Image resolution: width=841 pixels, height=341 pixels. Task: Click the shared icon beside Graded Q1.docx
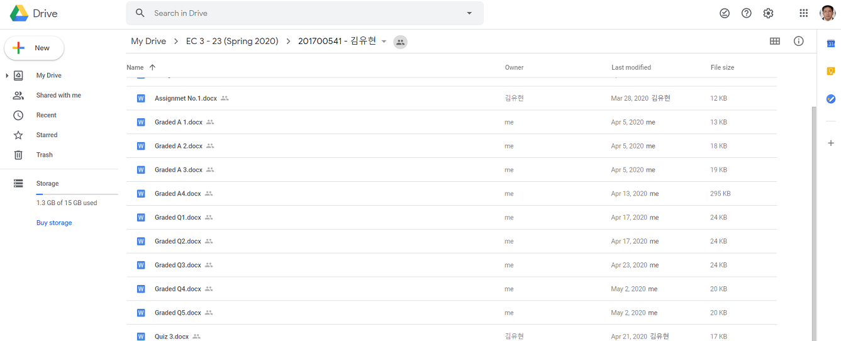(209, 218)
